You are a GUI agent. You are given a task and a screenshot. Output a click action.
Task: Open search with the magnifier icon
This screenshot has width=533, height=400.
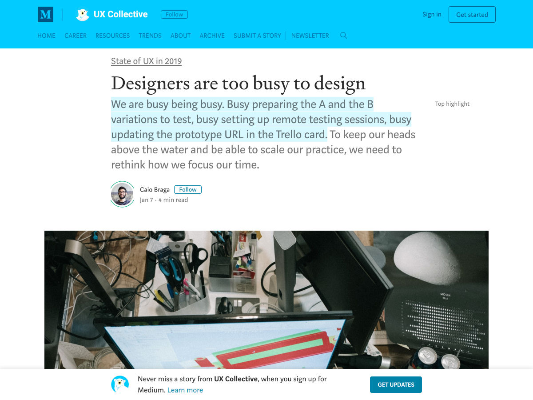coord(343,36)
